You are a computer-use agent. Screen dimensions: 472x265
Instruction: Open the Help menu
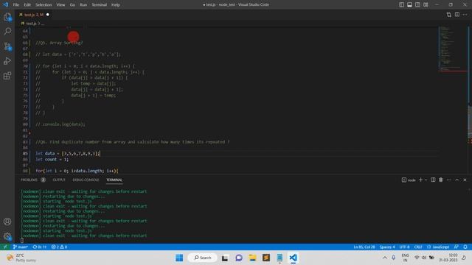[x=116, y=5]
